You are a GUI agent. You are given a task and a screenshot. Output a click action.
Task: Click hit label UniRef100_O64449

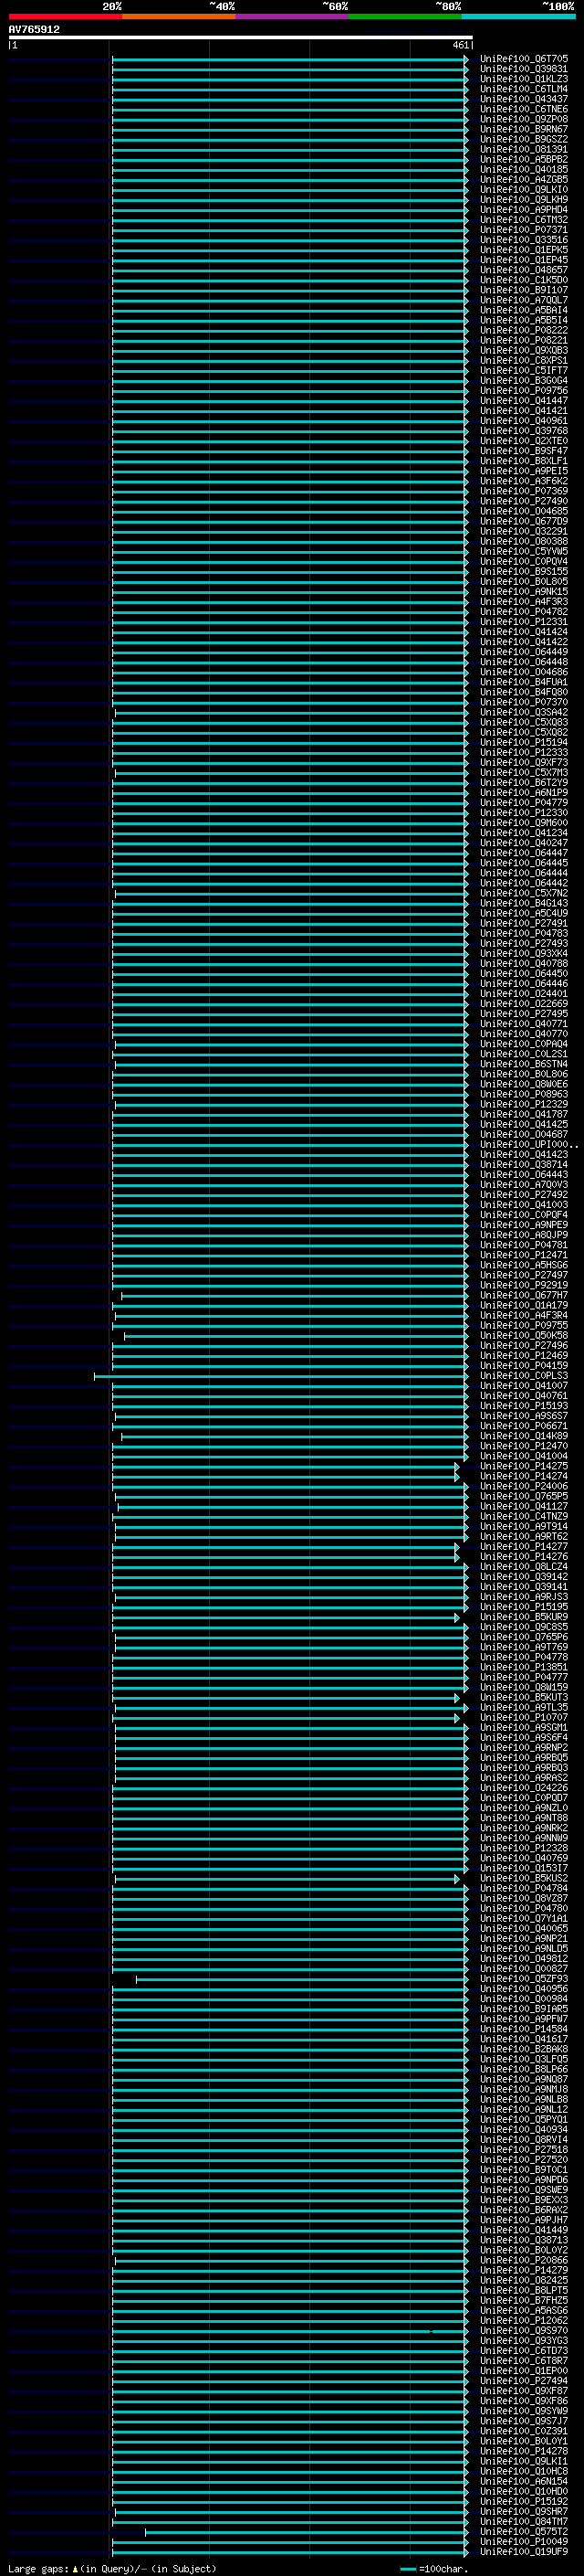pyautogui.click(x=523, y=652)
